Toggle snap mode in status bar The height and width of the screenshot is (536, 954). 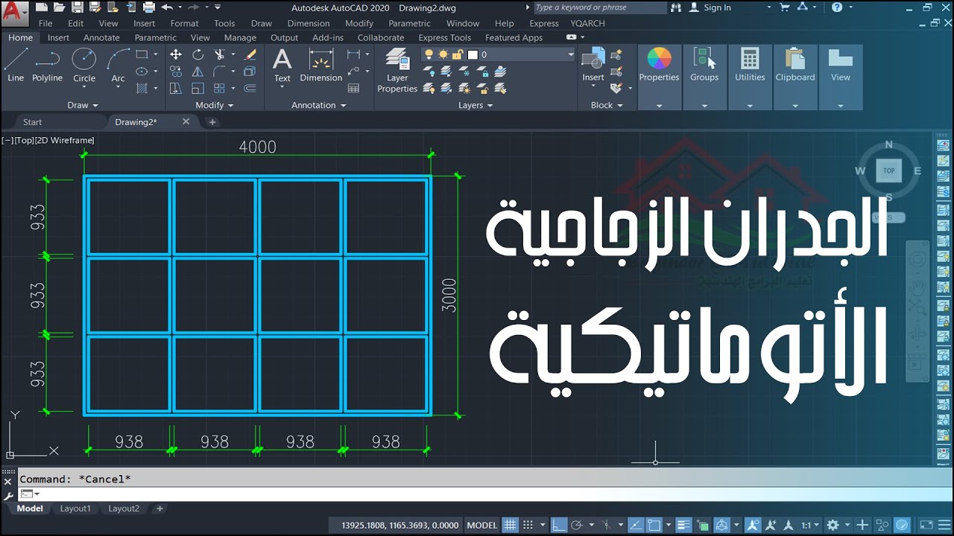click(528, 525)
